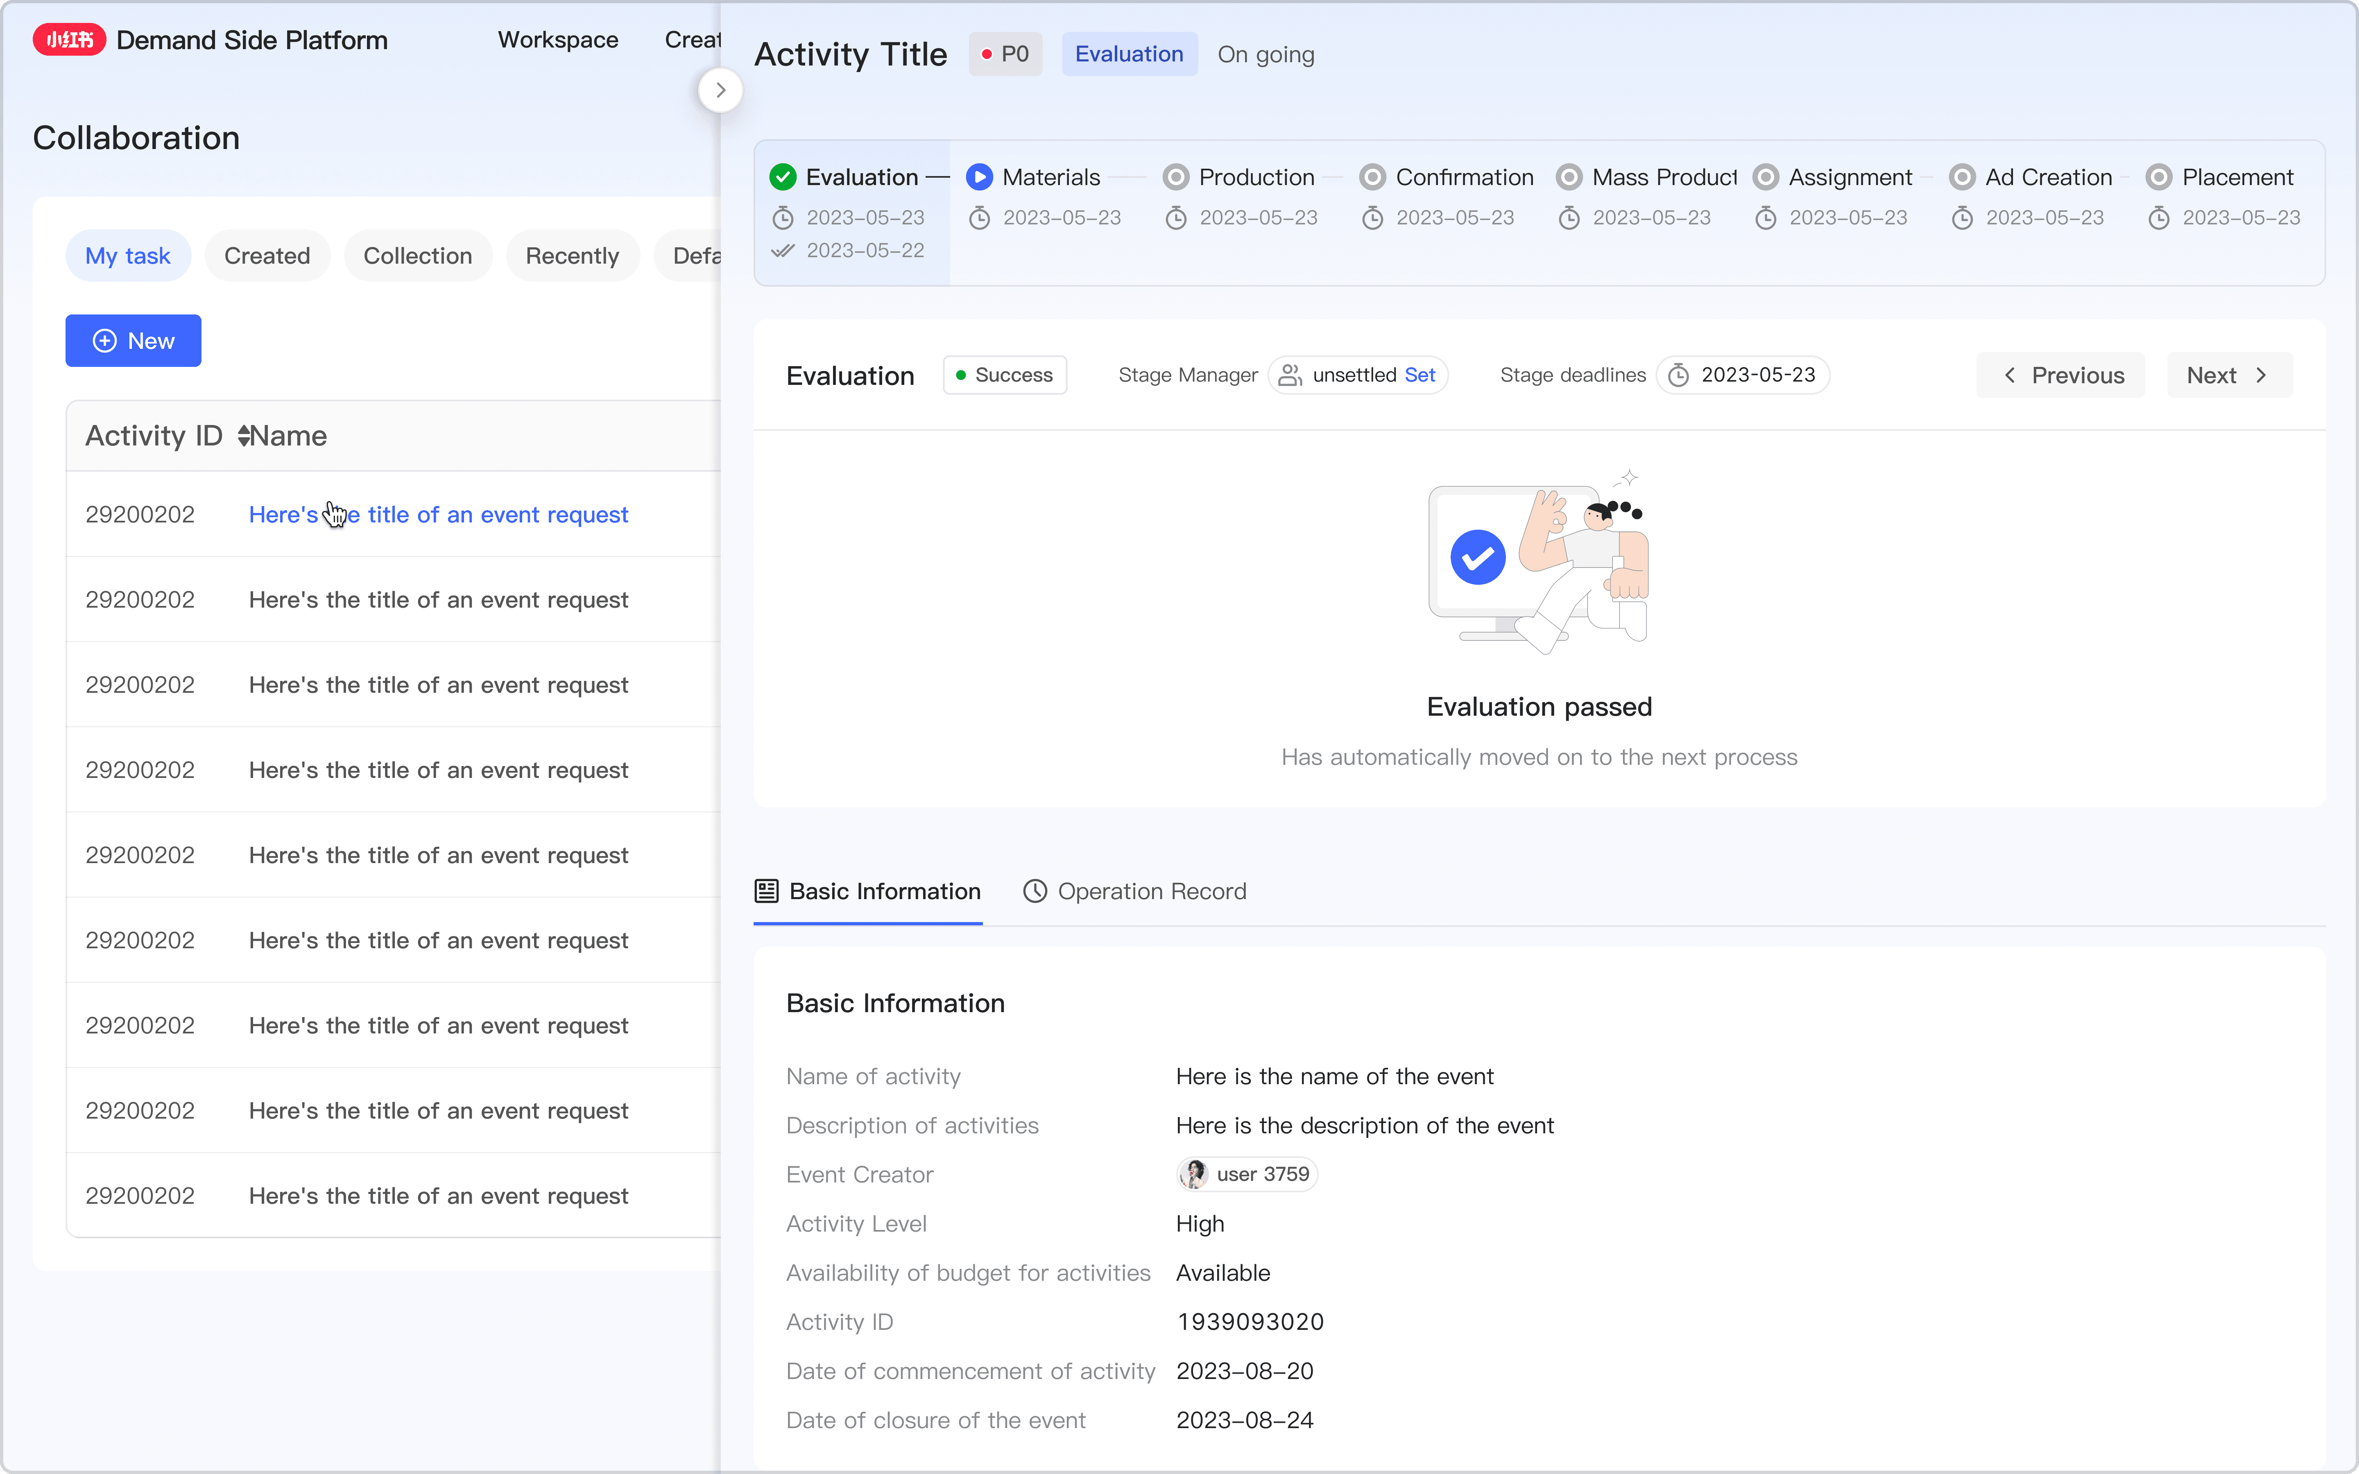Open the highlighted blue event request title
Viewport: 2359px width, 1474px height.
coord(439,515)
